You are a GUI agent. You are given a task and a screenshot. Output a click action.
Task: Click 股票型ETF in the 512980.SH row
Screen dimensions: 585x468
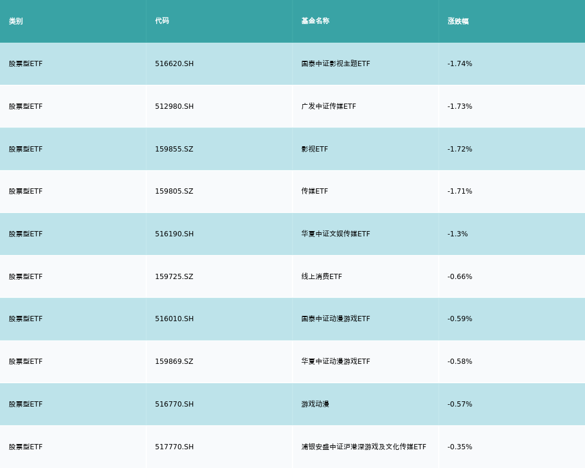pos(26,106)
